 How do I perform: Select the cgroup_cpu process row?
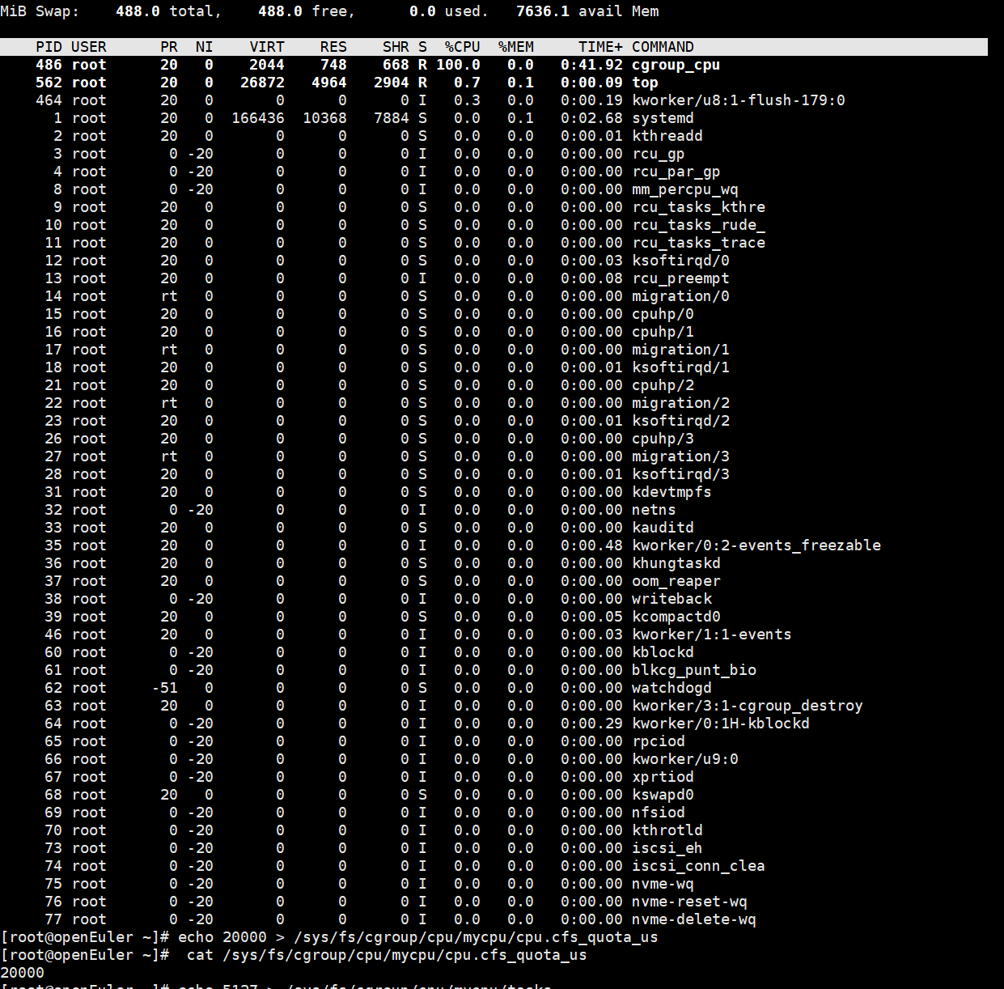pyautogui.click(x=676, y=65)
